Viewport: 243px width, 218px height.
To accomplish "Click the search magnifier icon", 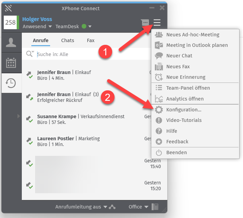I will [30, 54].
